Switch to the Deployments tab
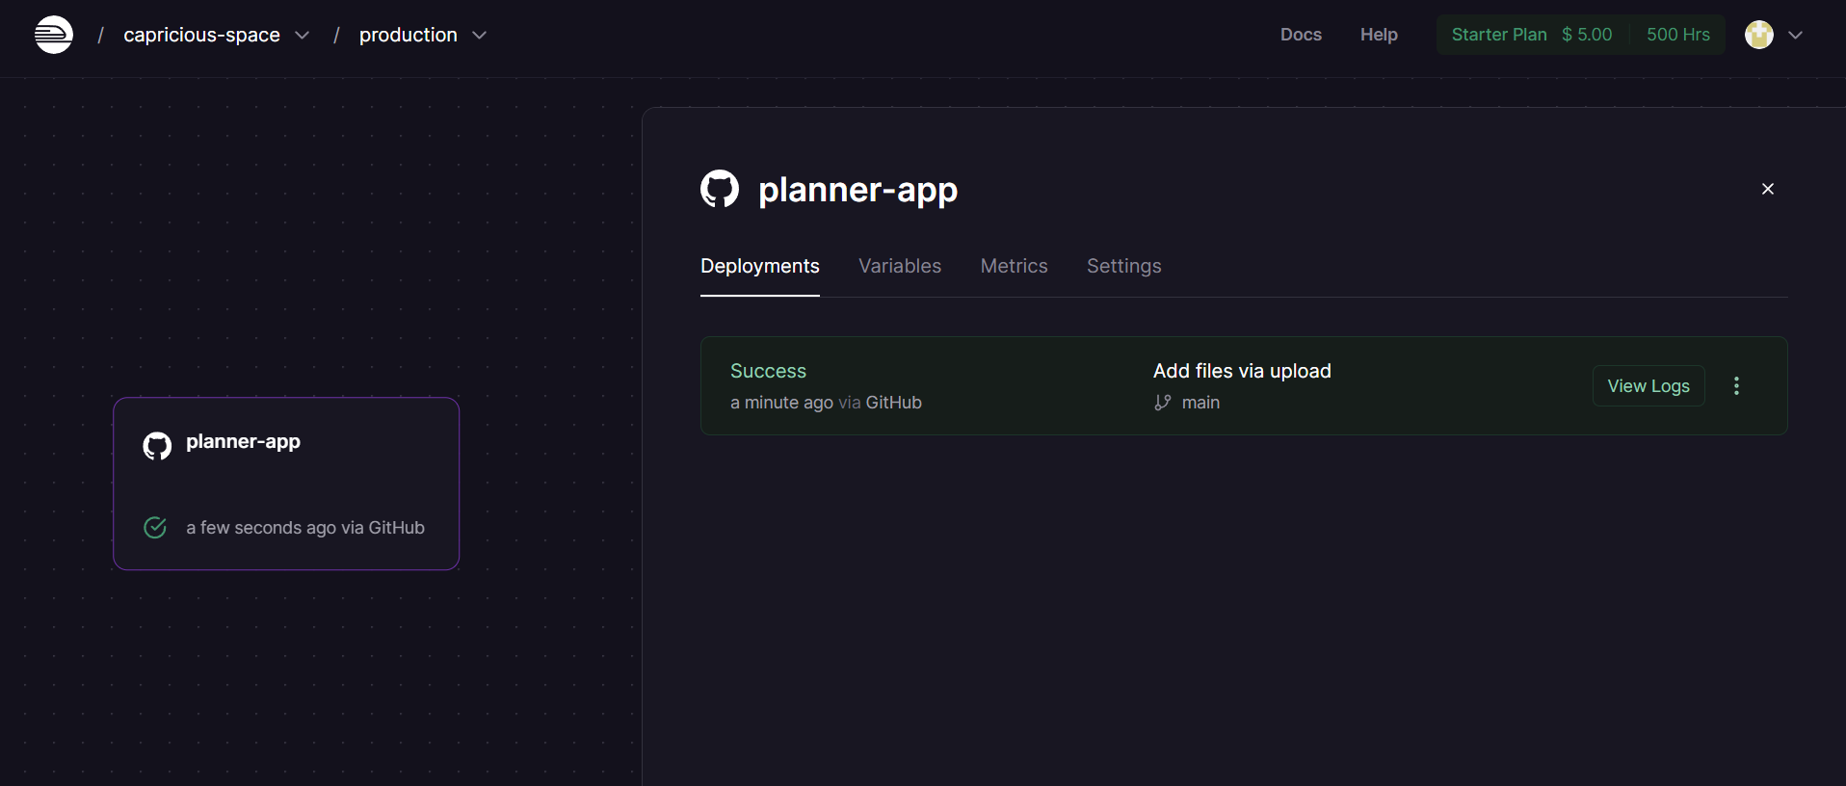The width and height of the screenshot is (1846, 786). coord(760,266)
